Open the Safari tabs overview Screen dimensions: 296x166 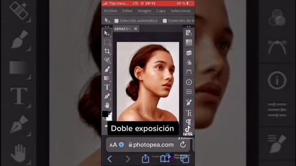point(185,159)
